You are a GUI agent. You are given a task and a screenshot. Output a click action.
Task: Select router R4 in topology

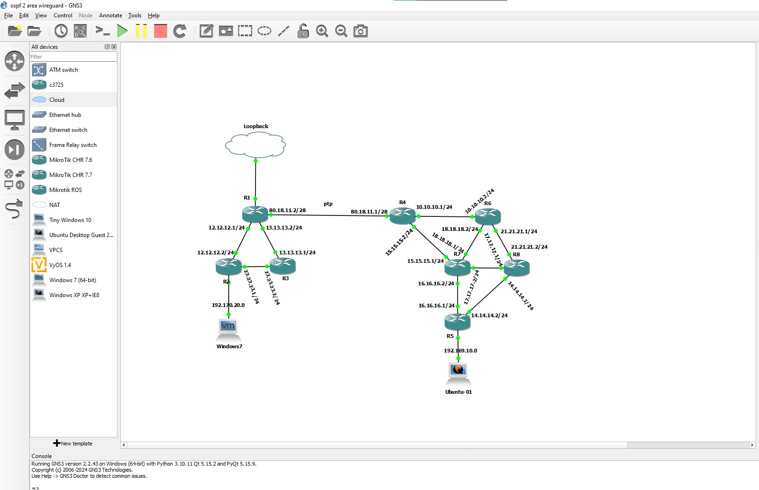[x=403, y=215]
